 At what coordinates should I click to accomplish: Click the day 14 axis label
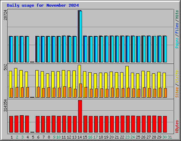point(80,137)
